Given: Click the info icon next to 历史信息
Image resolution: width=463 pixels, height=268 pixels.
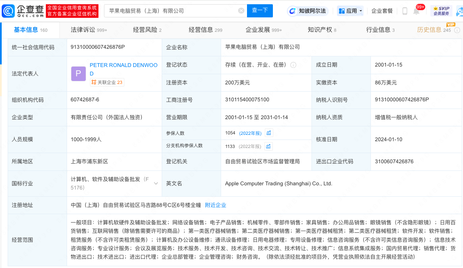Looking at the screenshot, I should tap(457, 30).
